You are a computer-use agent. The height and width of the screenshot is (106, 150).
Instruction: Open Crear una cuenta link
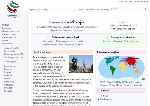126,2
